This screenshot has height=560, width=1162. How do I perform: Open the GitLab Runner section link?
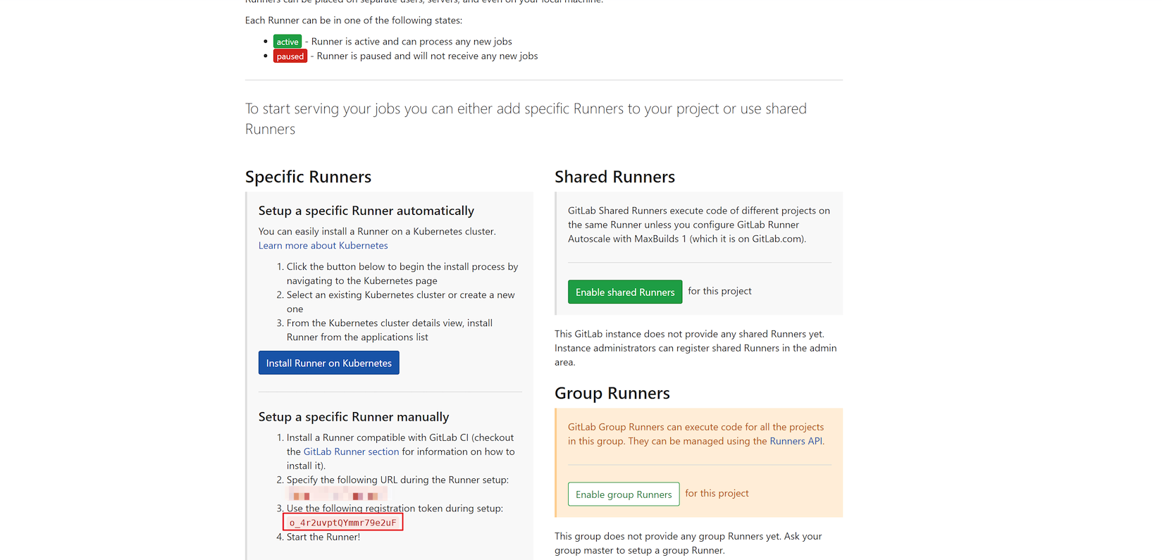[x=351, y=452]
